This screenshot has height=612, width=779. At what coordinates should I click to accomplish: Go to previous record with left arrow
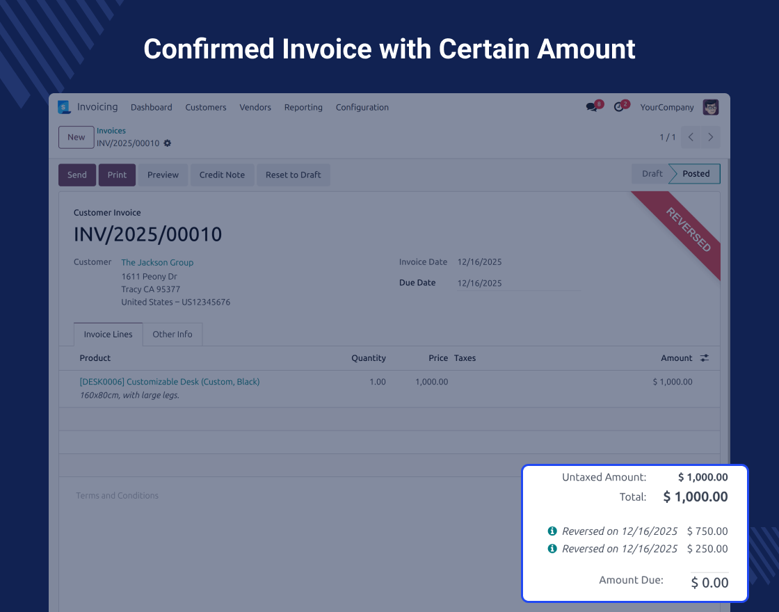(691, 137)
